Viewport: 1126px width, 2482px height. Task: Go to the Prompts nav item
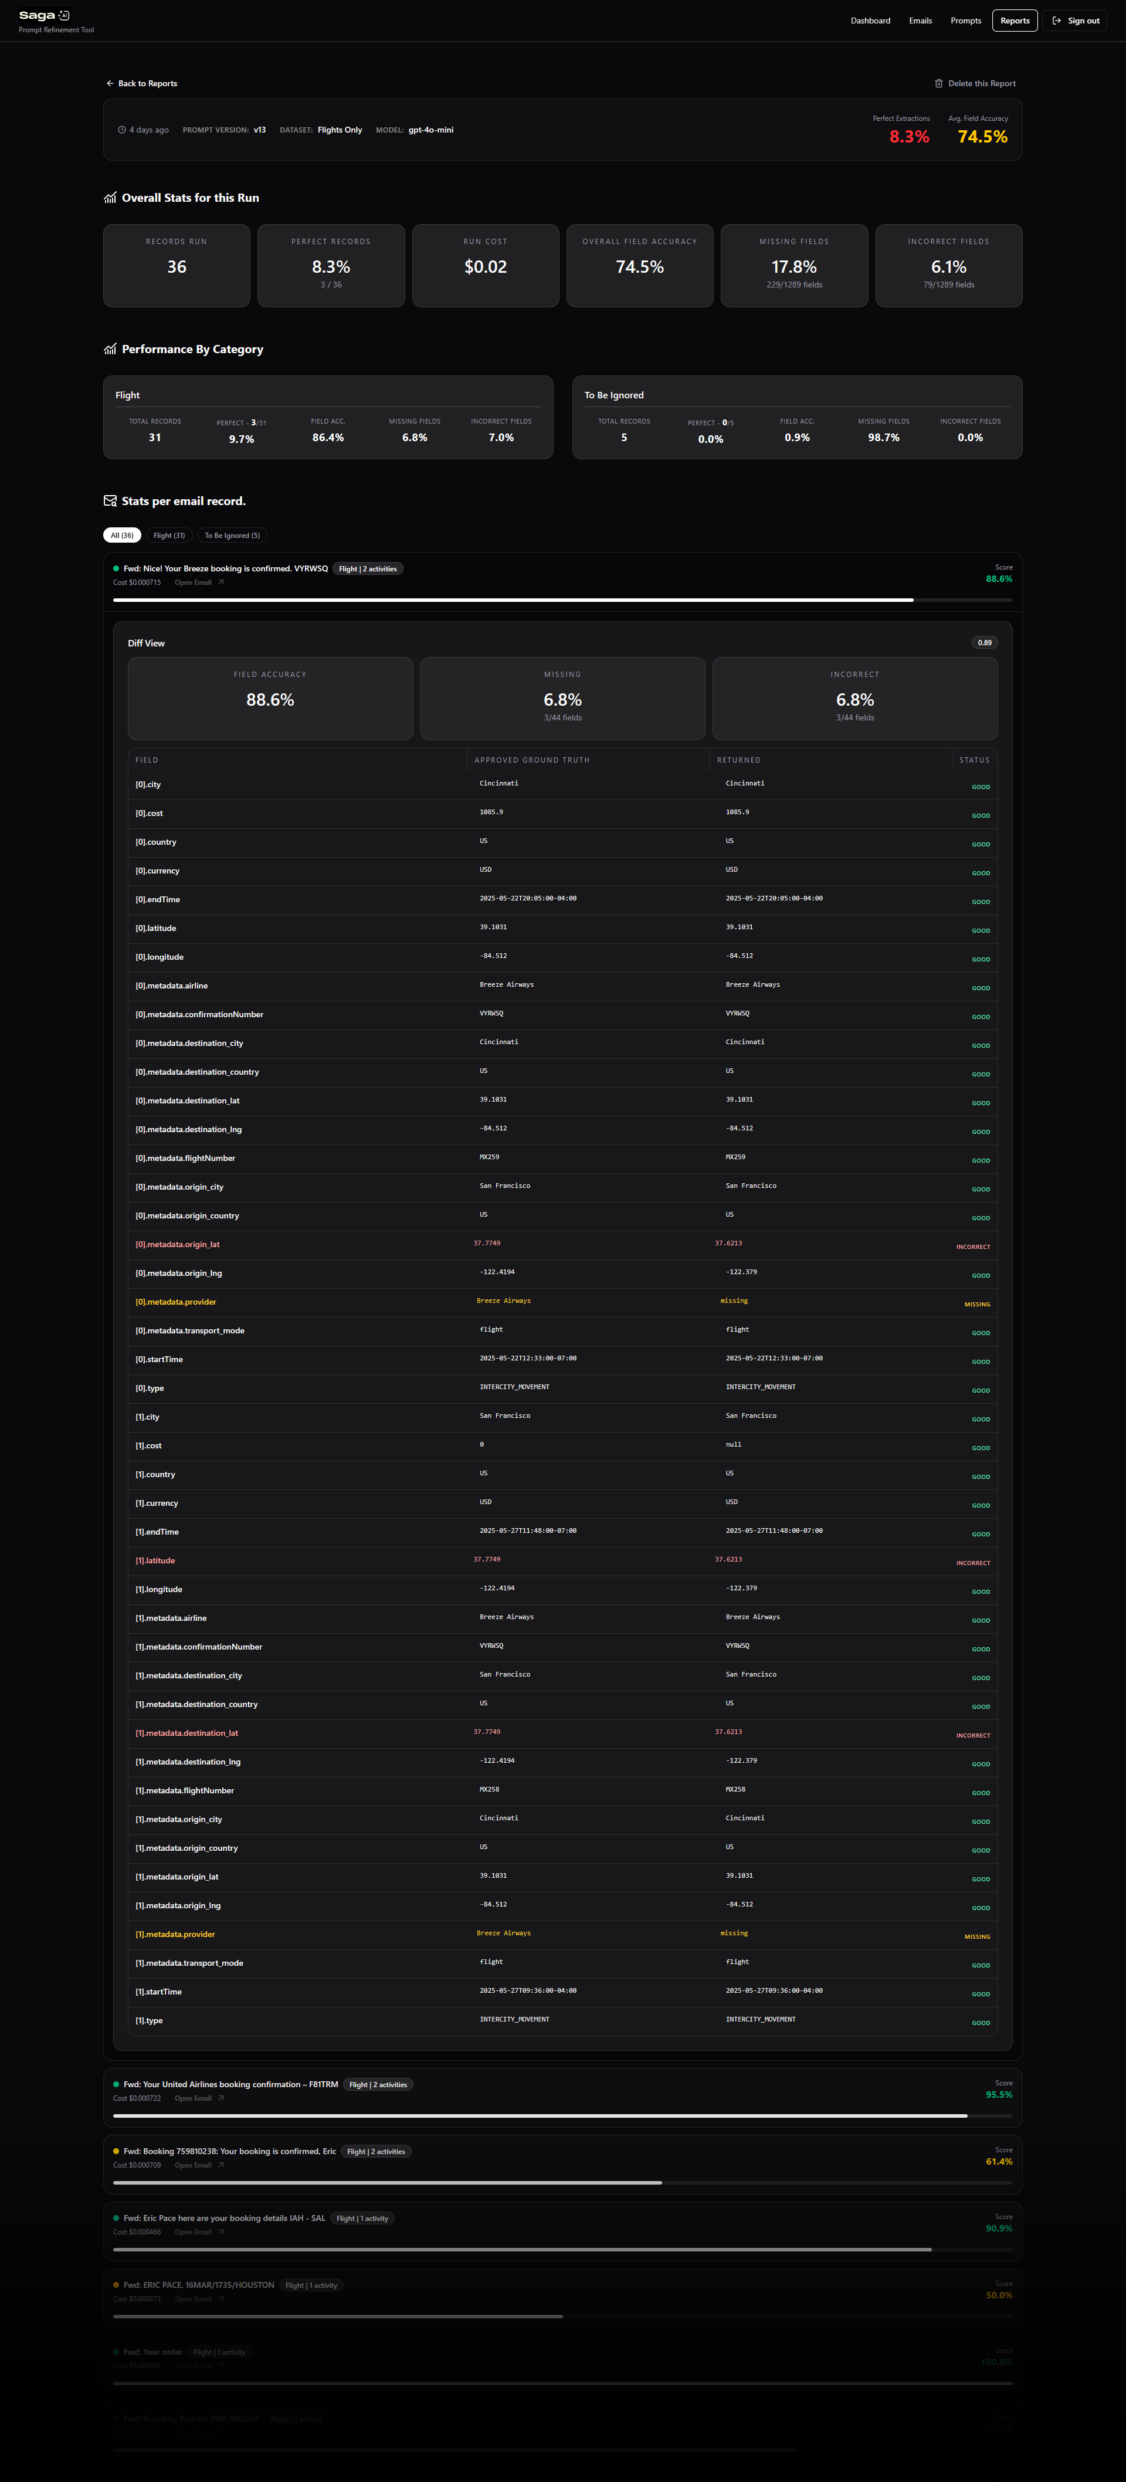(965, 20)
